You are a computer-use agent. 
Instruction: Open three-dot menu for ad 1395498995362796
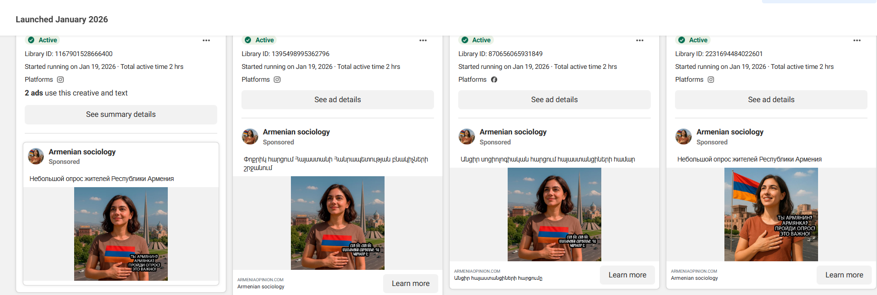tap(423, 40)
